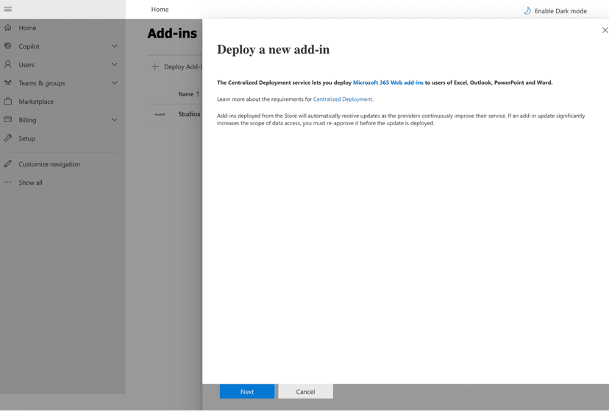609x411 pixels.
Task: Click the Users person icon
Action: 8,64
